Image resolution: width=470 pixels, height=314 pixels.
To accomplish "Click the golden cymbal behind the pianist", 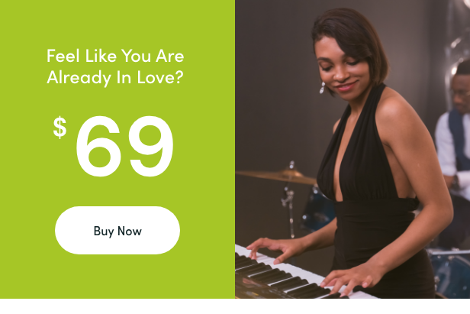I will coord(277,176).
